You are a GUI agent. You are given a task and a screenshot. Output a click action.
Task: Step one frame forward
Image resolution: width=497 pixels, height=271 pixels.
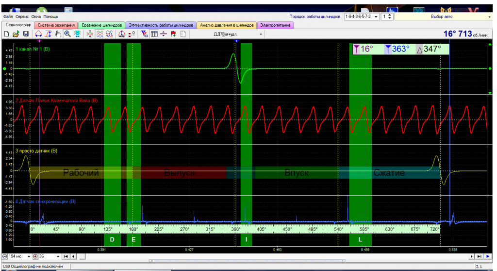(472, 256)
